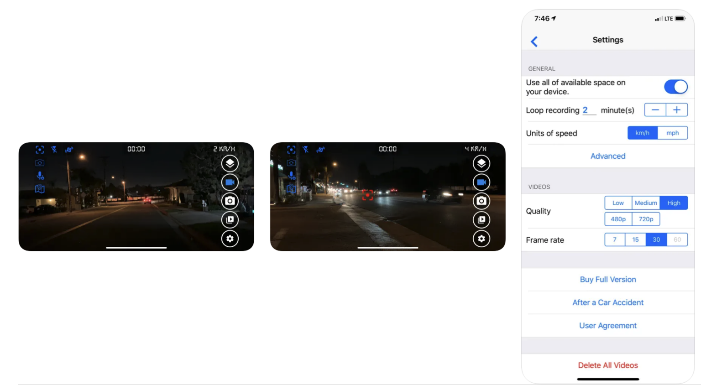Tap Delete All Videos
701x385 pixels.
[x=607, y=365]
